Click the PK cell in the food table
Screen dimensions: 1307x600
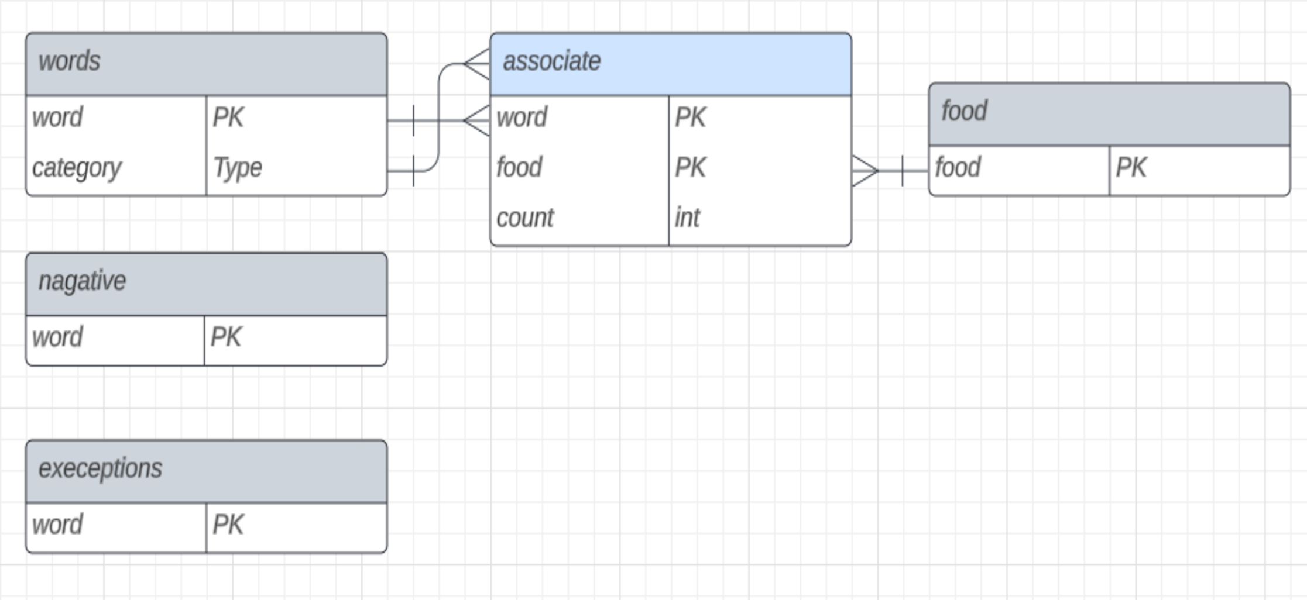pyautogui.click(x=1200, y=168)
